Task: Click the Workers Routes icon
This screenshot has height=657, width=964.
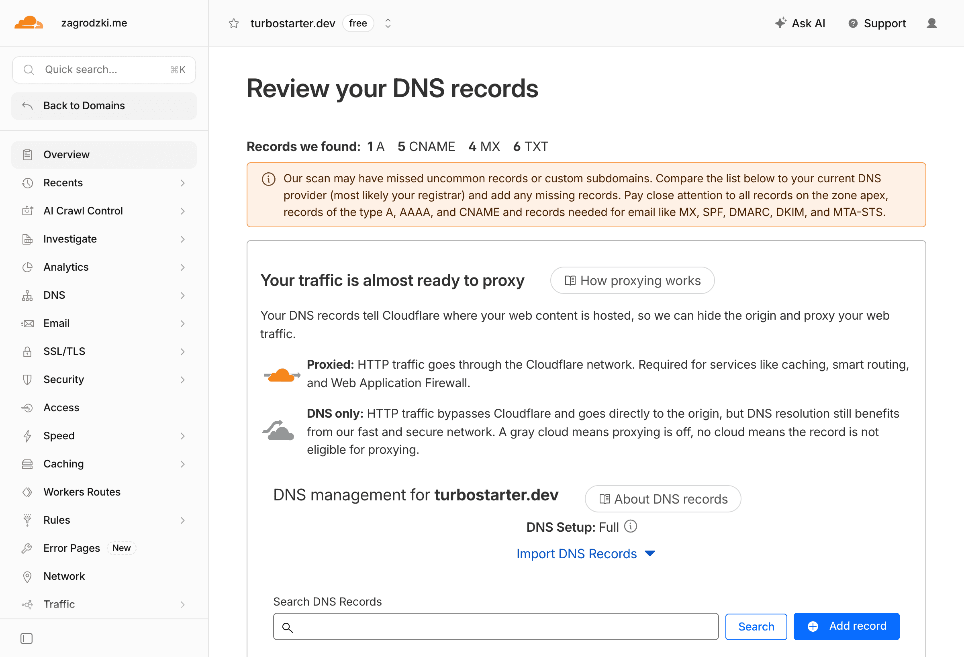Action: (27, 492)
